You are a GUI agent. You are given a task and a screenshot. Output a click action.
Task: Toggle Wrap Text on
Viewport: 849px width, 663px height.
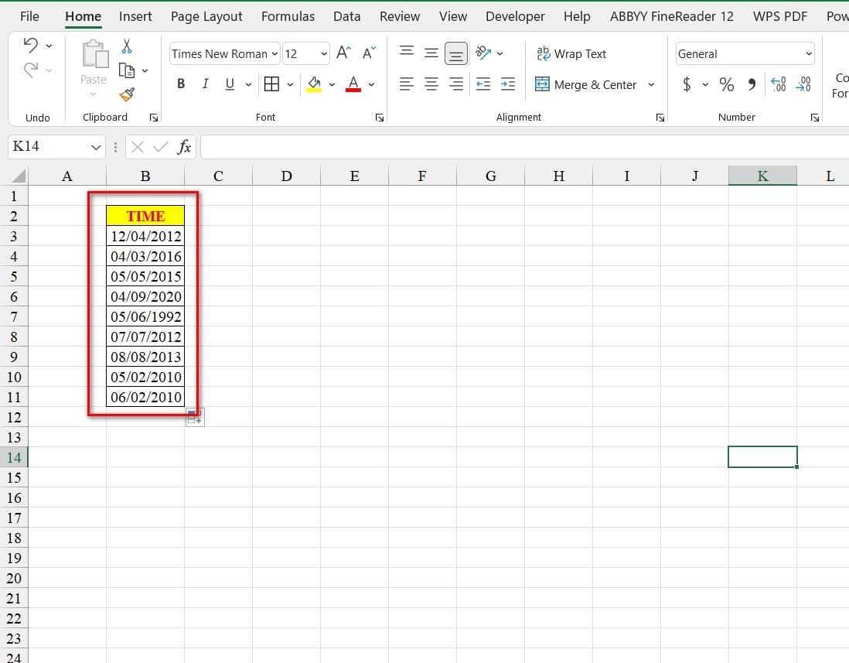[x=571, y=53]
